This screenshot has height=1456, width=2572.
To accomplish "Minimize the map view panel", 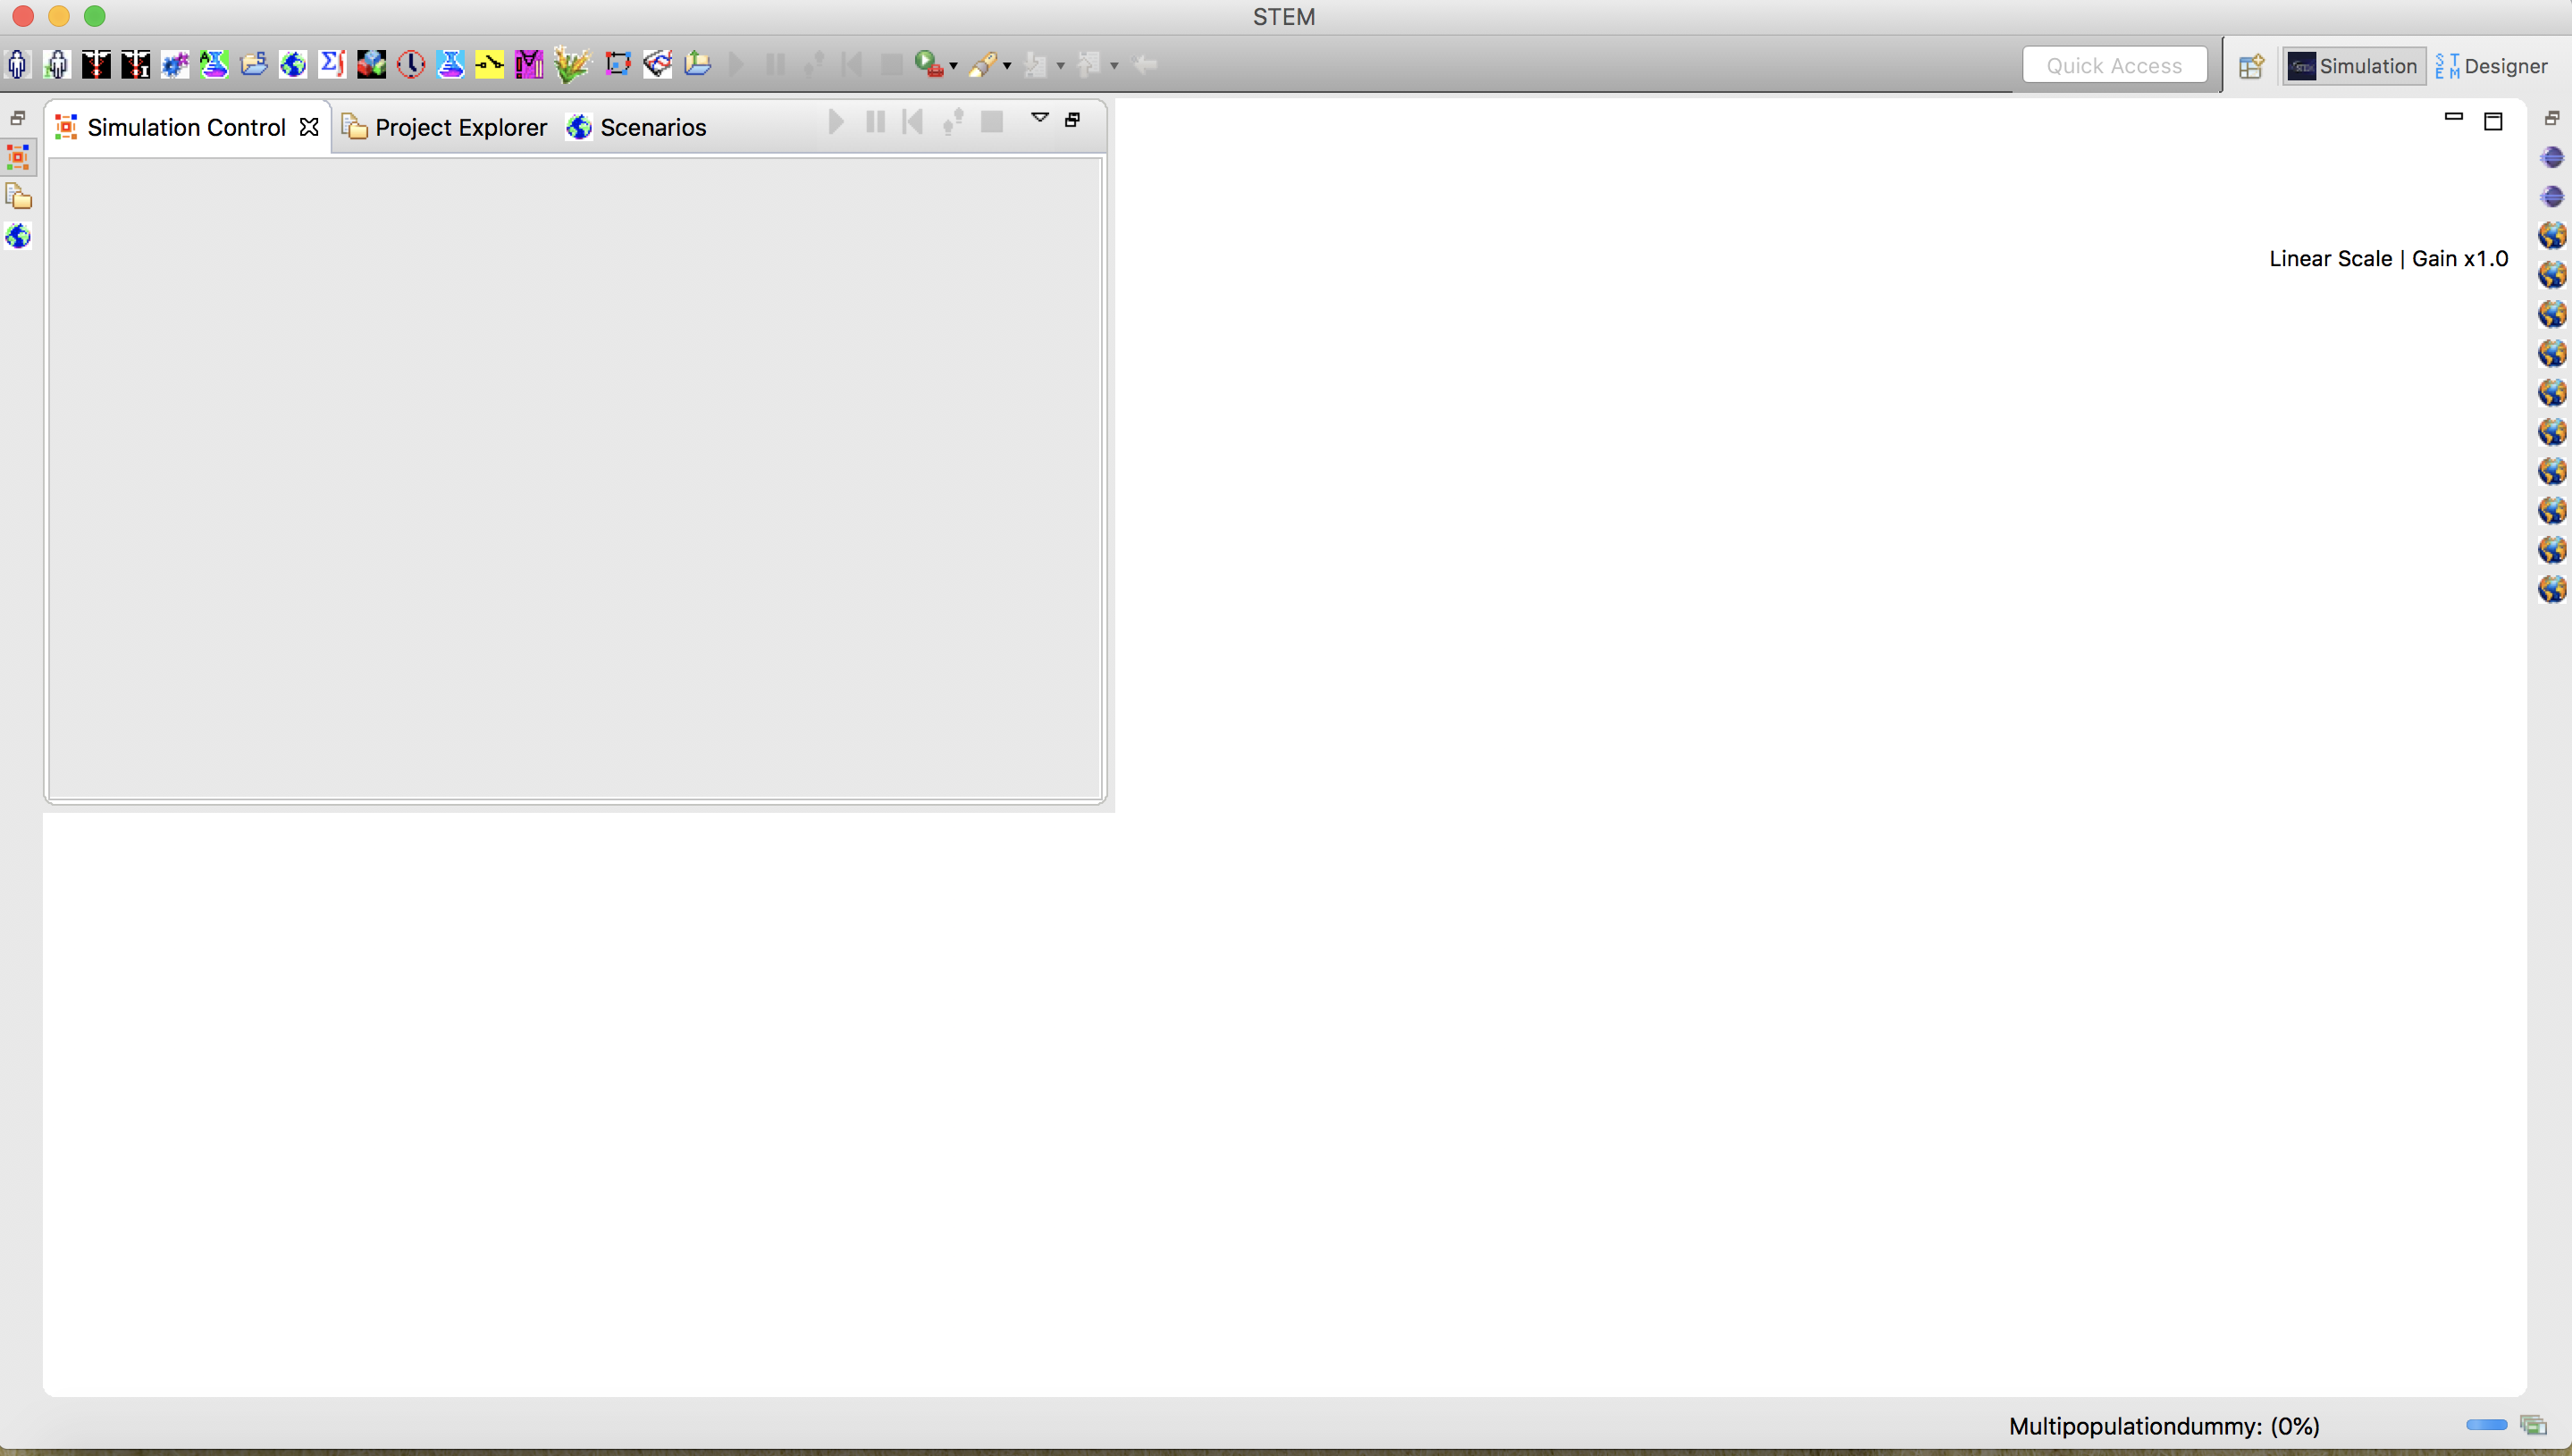I will [2453, 117].
